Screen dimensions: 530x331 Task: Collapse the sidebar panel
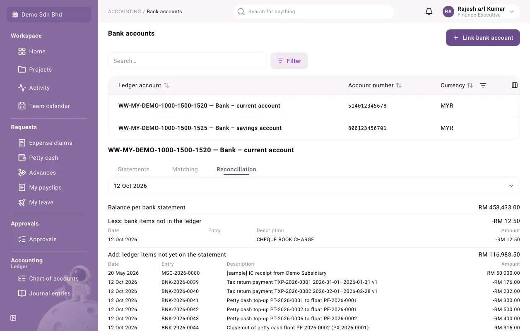coord(13,318)
